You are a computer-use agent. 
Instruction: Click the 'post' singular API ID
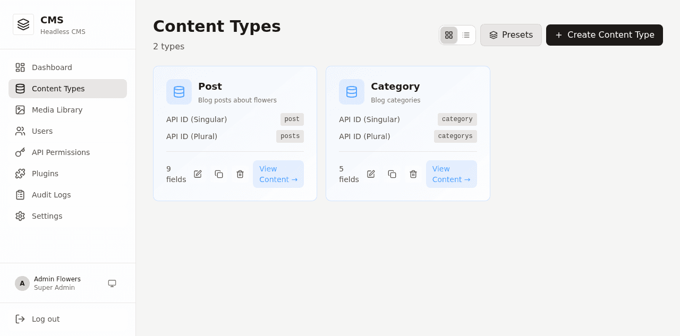pos(292,119)
